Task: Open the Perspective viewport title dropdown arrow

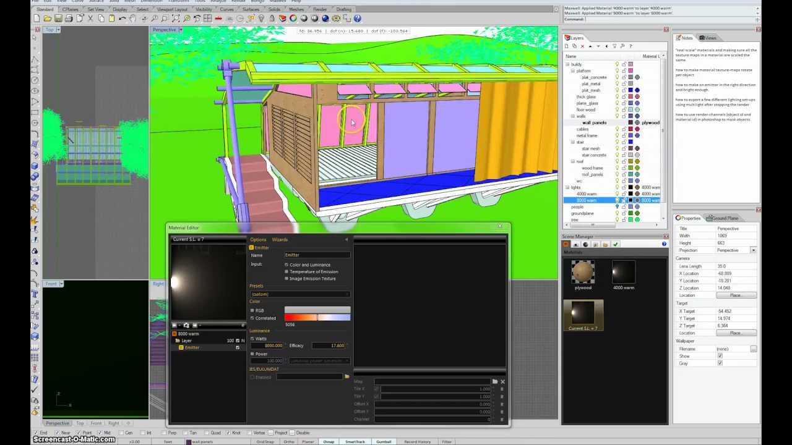Action: click(x=181, y=30)
